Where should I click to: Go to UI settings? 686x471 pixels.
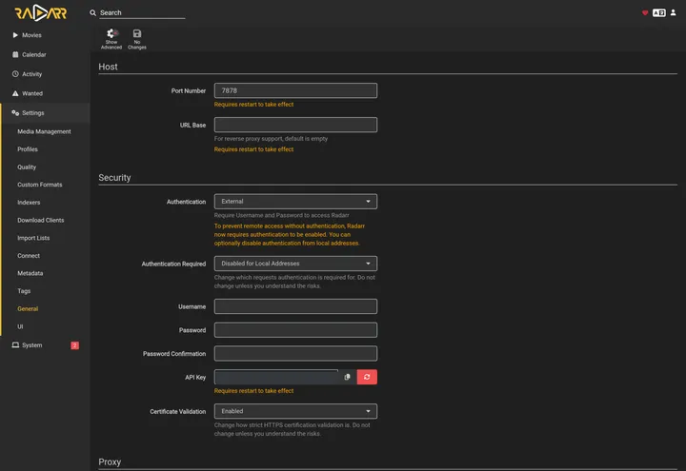20,326
